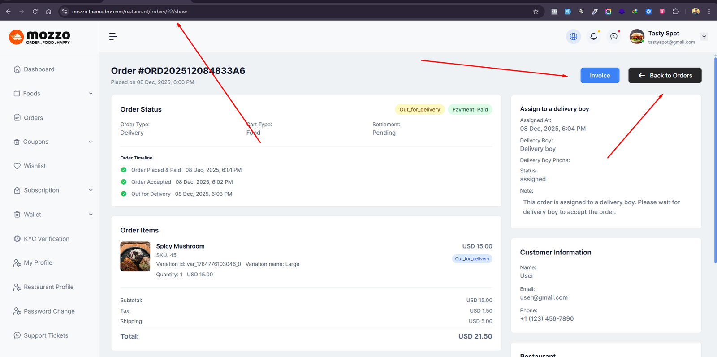Open the user account dropdown arrow

click(x=704, y=37)
